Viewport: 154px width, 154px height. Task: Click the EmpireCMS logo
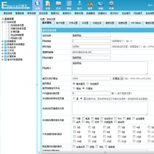[x=16, y=6]
